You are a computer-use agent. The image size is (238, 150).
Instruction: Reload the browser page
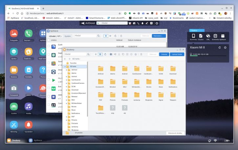point(17,13)
